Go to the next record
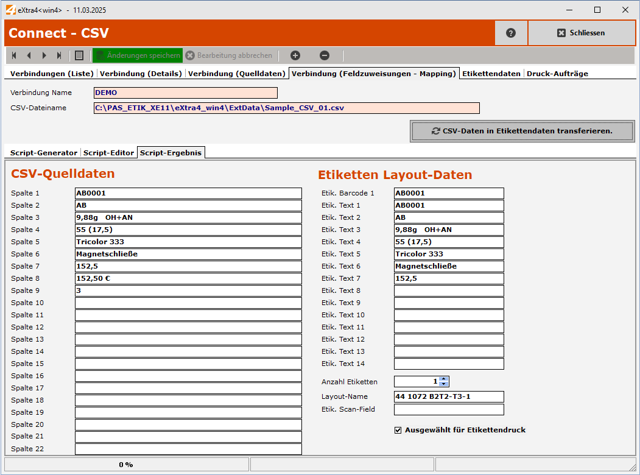Image resolution: width=640 pixels, height=475 pixels. tap(44, 55)
